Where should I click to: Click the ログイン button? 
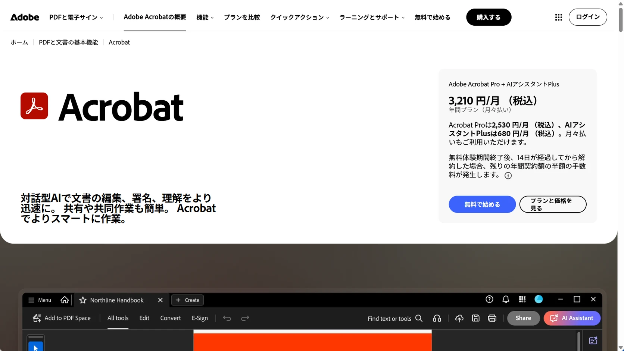[x=588, y=17]
